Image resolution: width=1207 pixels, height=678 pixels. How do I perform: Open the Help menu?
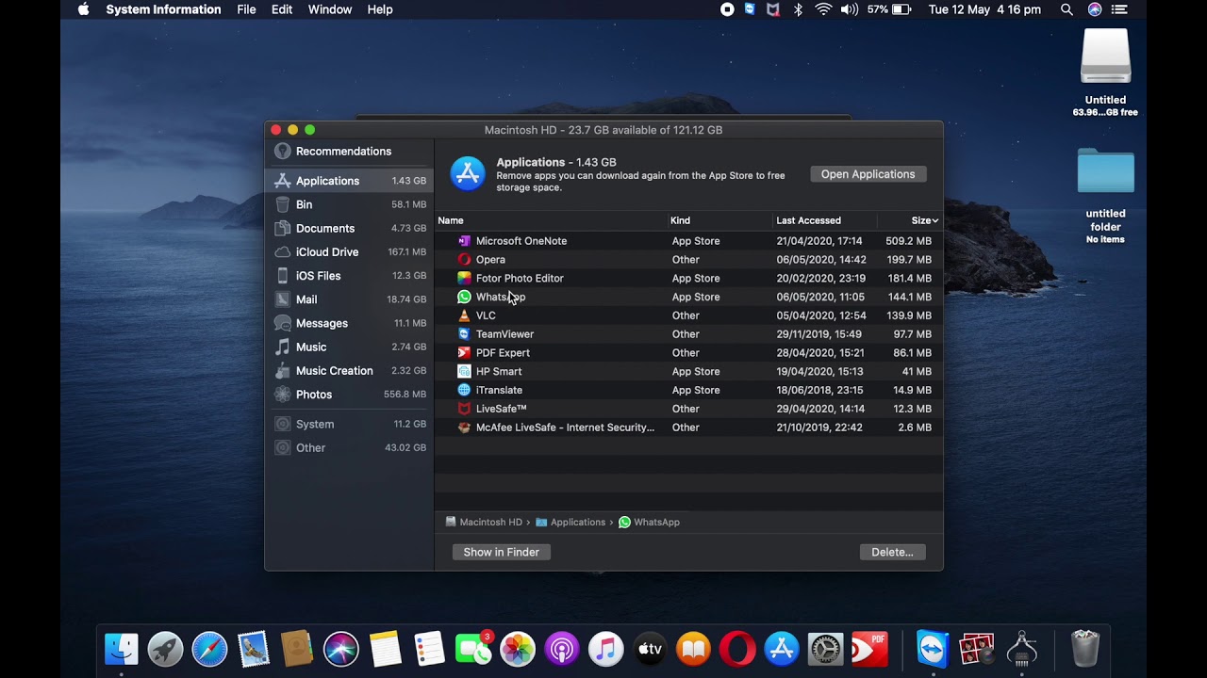pos(380,9)
